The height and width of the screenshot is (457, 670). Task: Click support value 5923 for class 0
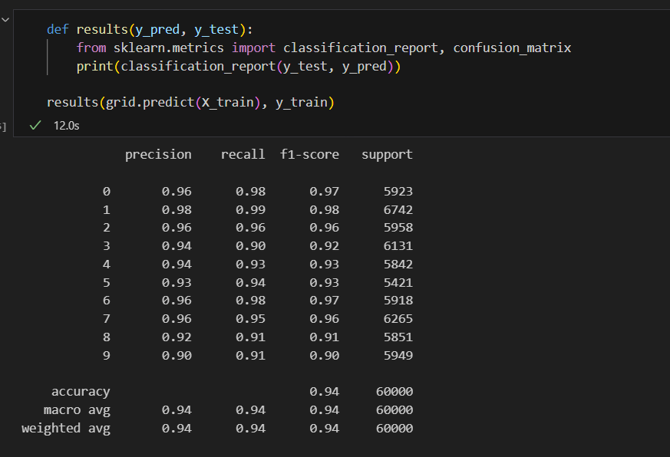(x=398, y=192)
